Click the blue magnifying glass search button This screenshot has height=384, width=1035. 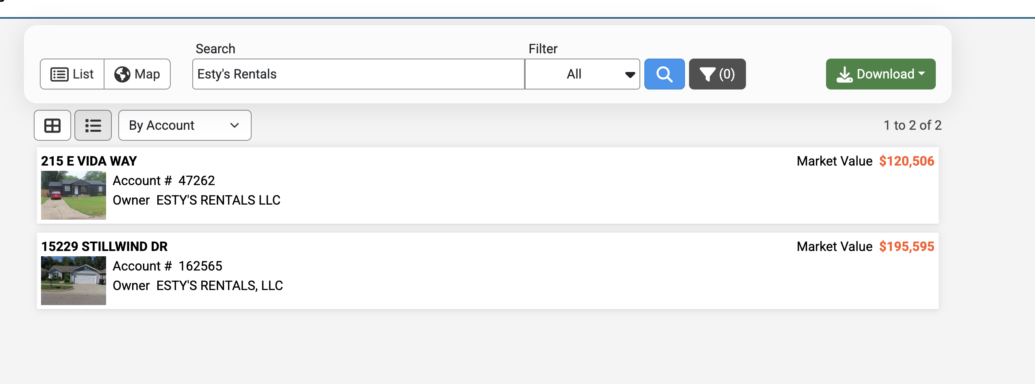coord(664,74)
